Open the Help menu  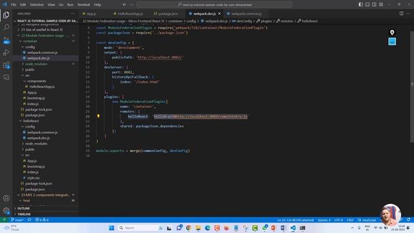coord(98,5)
